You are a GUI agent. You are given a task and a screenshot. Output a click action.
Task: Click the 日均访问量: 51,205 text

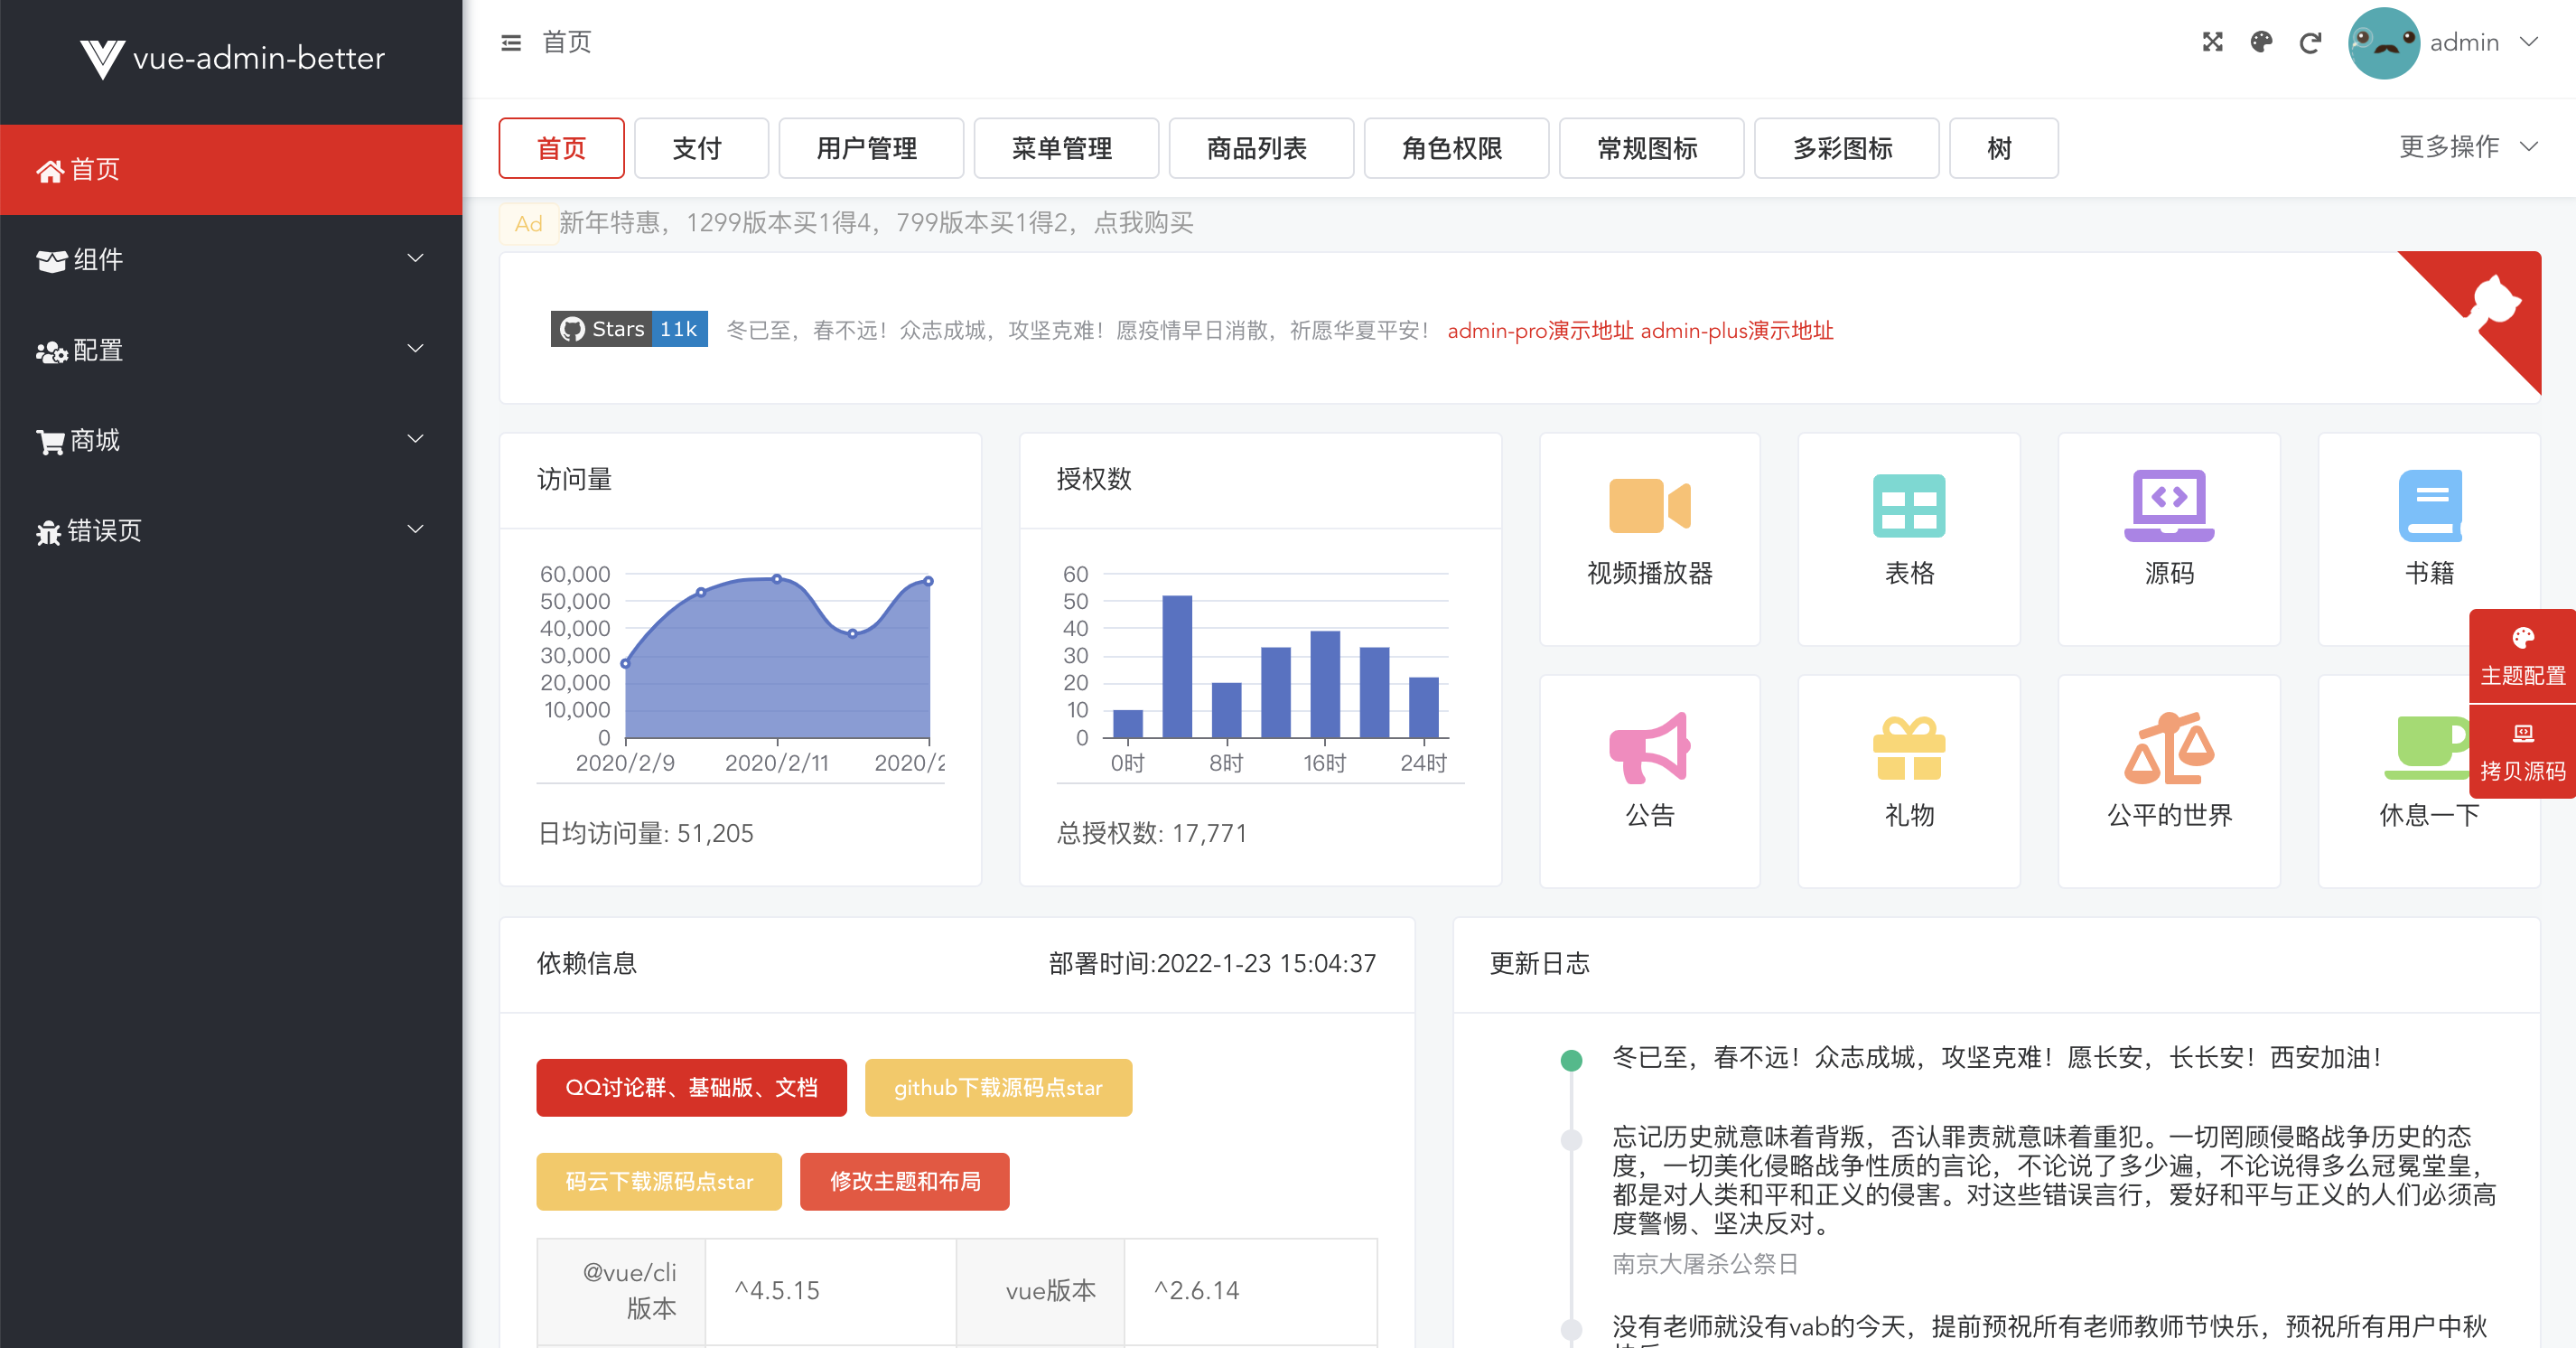pyautogui.click(x=646, y=833)
